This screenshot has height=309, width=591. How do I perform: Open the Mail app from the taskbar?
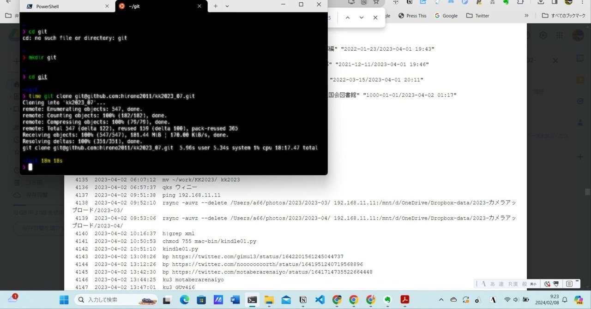[285, 300]
